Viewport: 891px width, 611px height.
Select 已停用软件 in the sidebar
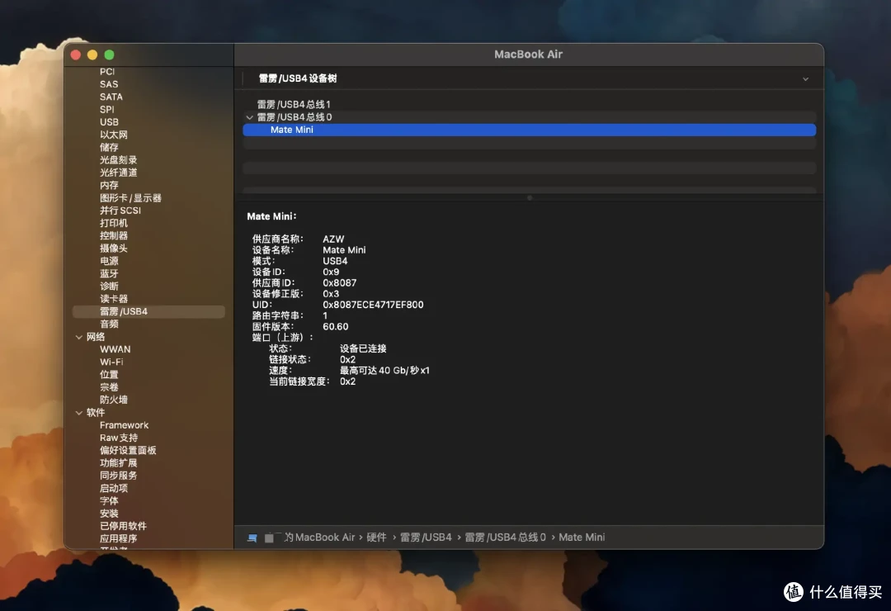point(123,526)
